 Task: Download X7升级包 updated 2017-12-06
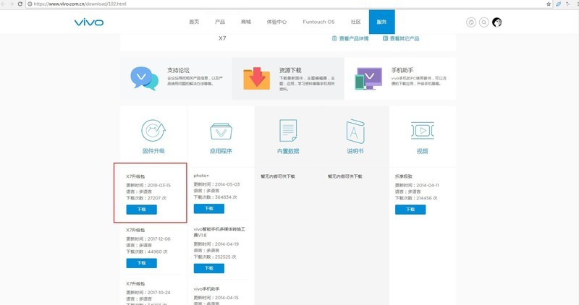coord(141,263)
